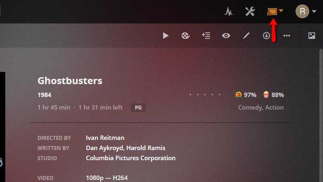Click the 88% audience popcorn score
The image size is (323, 182).
[274, 95]
